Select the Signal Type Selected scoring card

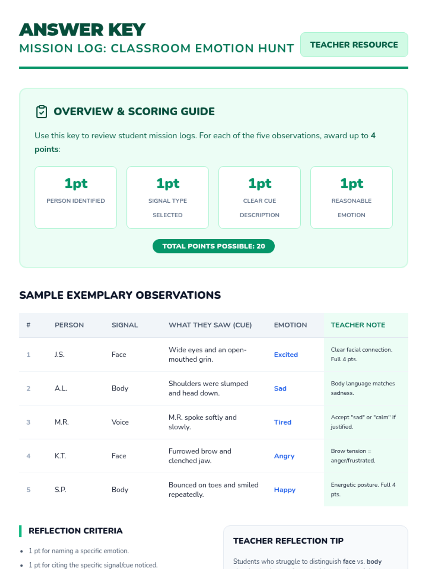pyautogui.click(x=168, y=197)
